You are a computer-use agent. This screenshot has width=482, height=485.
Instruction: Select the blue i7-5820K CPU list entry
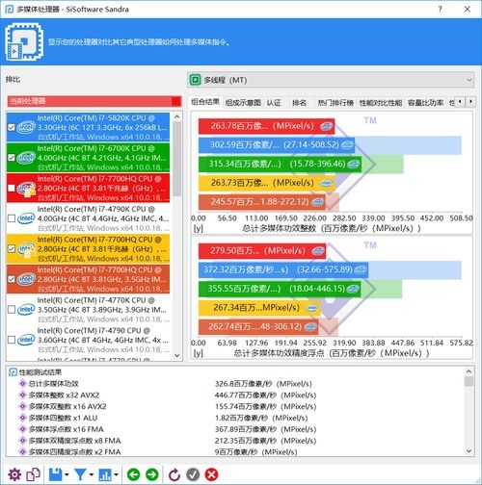click(88, 127)
